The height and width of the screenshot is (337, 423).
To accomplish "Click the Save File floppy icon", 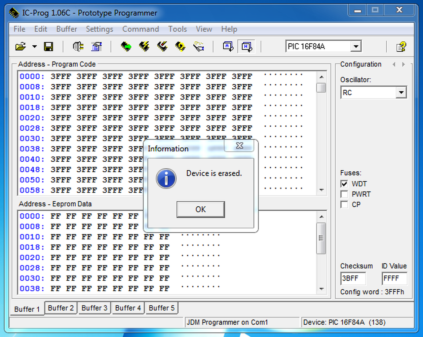I will [x=49, y=47].
